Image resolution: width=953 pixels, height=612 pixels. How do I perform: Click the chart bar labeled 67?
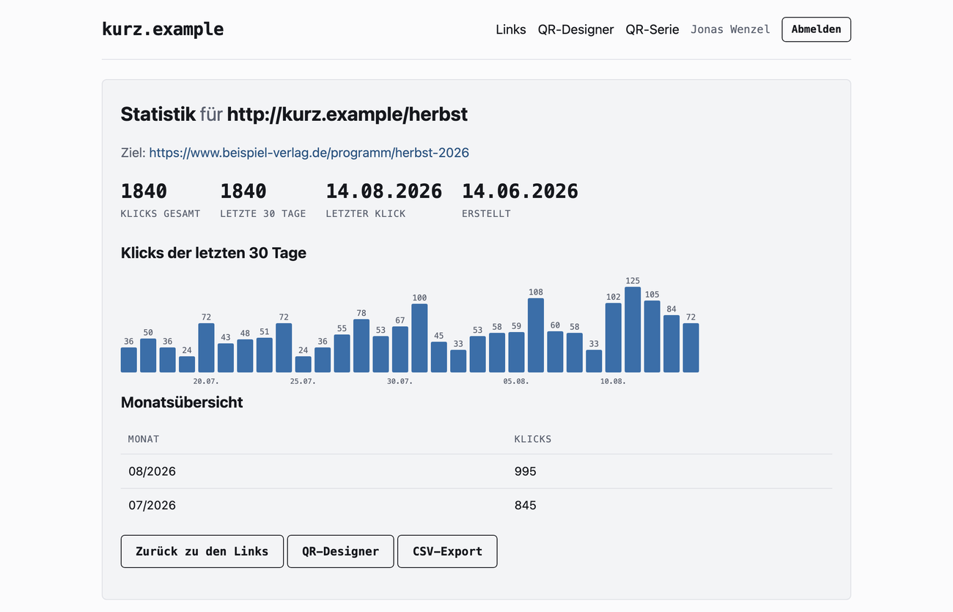[400, 350]
